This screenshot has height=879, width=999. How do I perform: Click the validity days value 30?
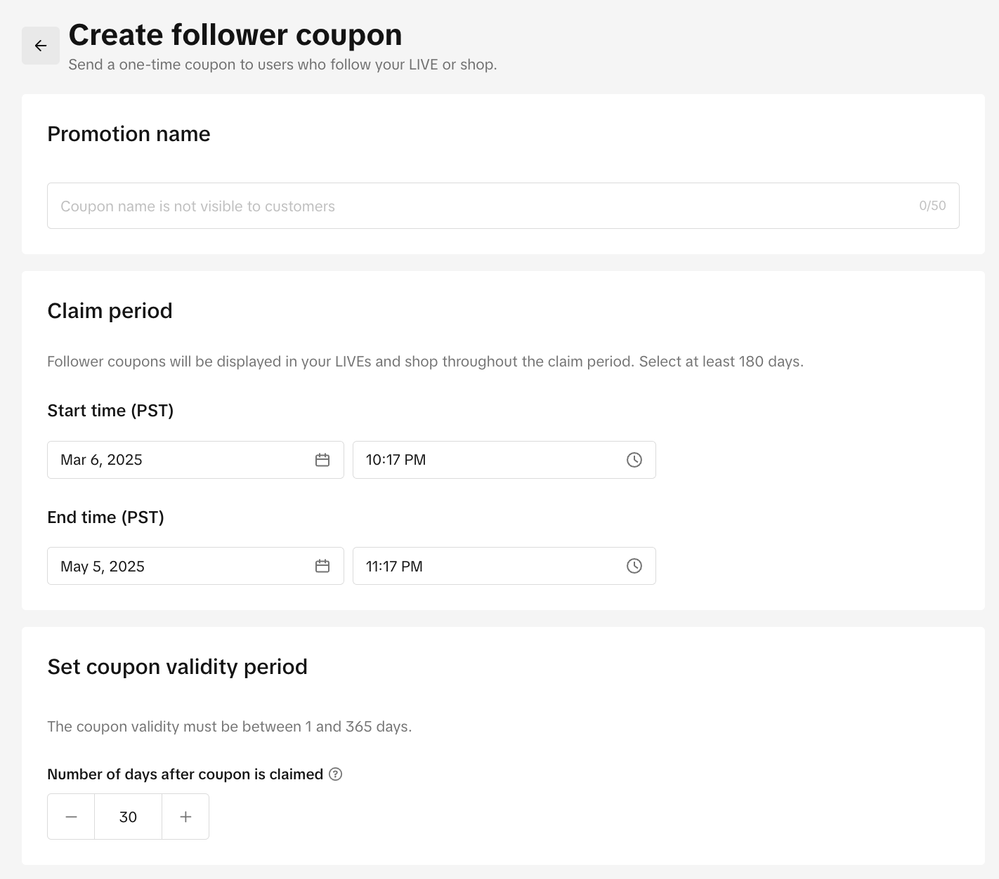coord(128,817)
